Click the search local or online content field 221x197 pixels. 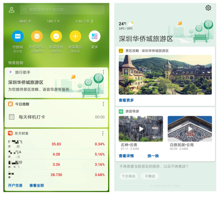tap(62, 10)
